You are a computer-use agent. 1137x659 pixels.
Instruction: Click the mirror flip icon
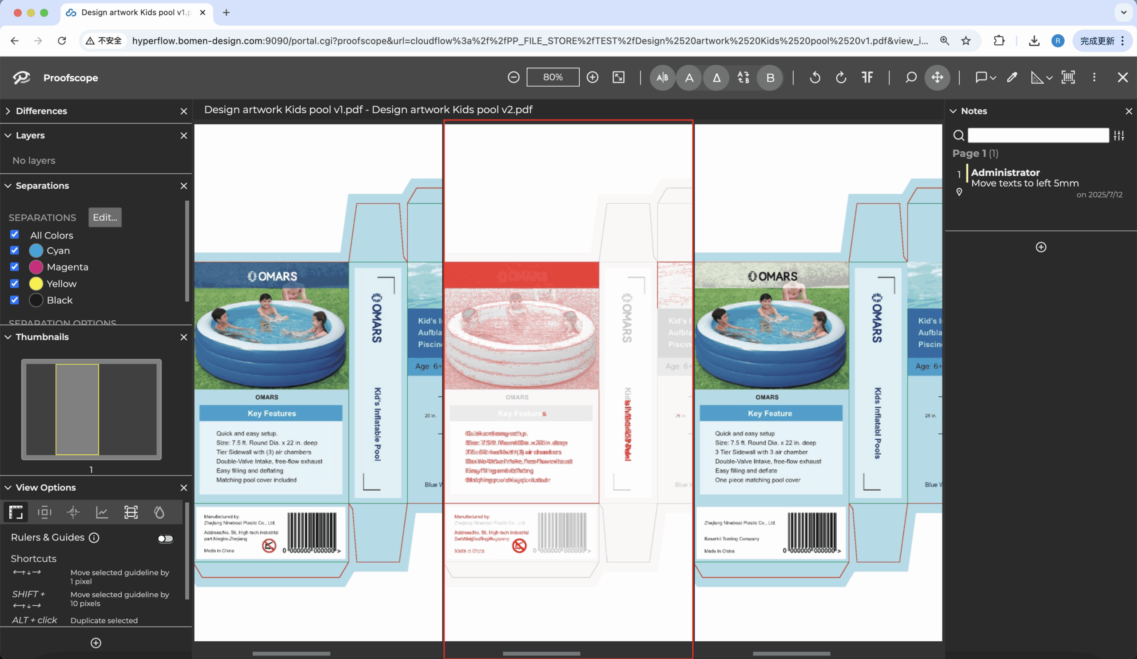point(867,78)
